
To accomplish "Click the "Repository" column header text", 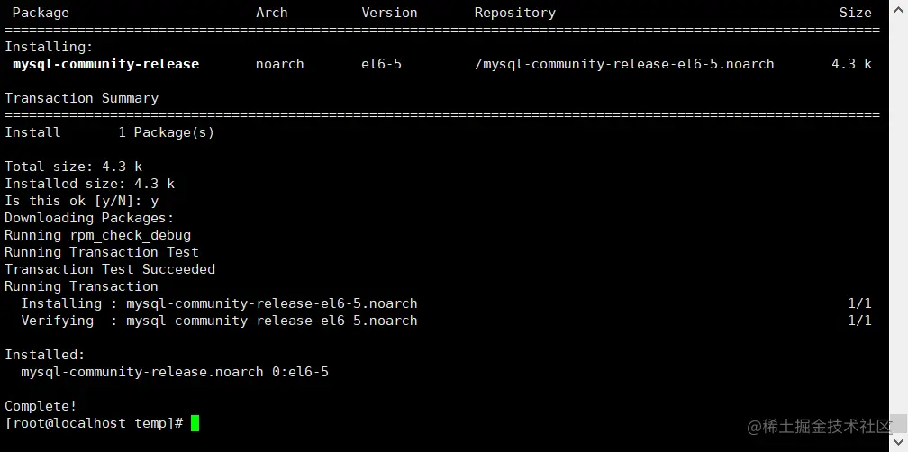I will click(x=515, y=13).
